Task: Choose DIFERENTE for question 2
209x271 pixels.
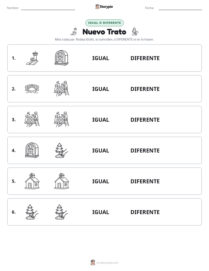Action: point(145,89)
